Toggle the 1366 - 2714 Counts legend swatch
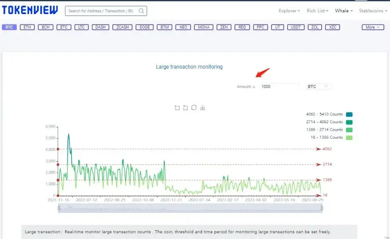The height and width of the screenshot is (239, 390). pos(349,130)
